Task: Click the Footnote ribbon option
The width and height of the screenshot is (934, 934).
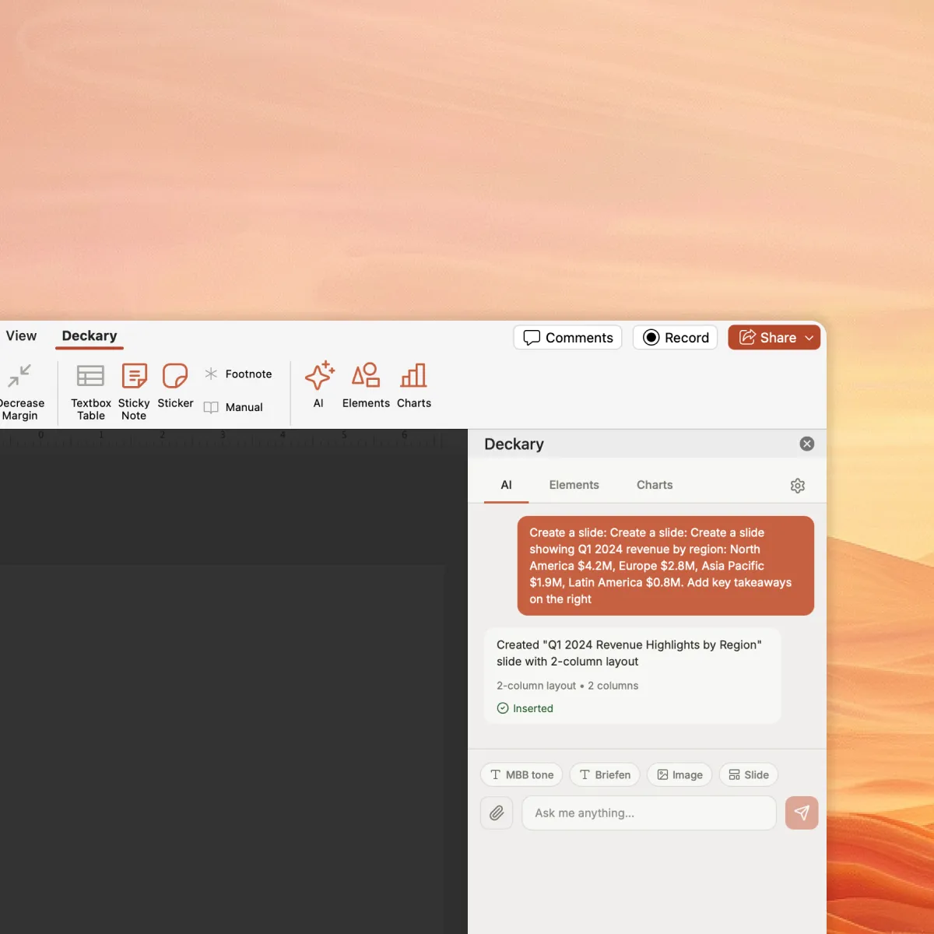Action: tap(238, 374)
